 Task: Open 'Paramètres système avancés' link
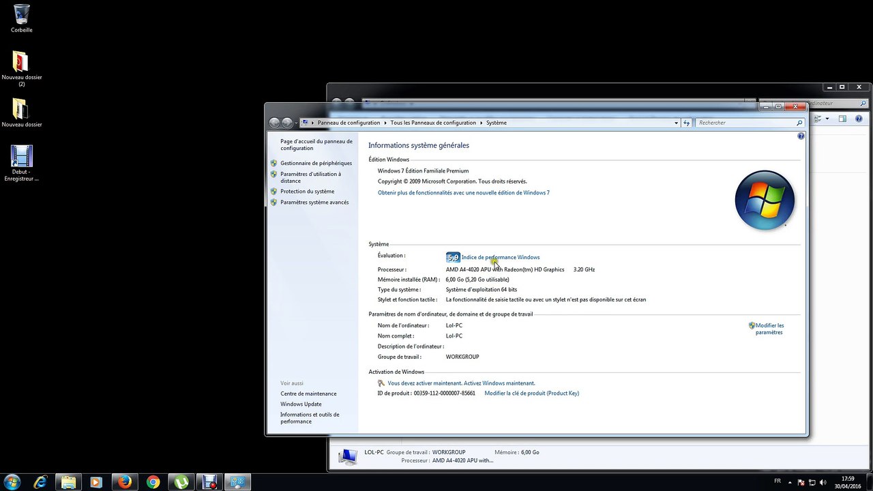[x=314, y=203]
